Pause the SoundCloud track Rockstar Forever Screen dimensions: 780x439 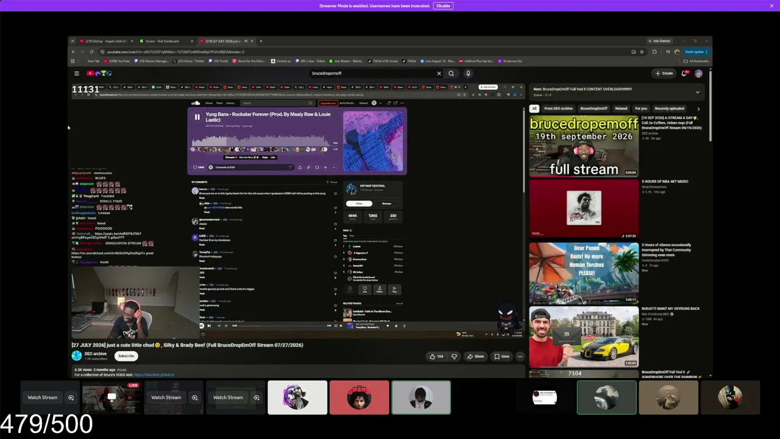pos(197,117)
